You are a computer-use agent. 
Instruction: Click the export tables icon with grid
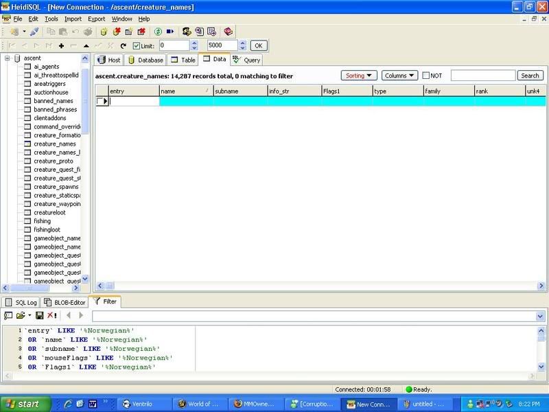212,32
